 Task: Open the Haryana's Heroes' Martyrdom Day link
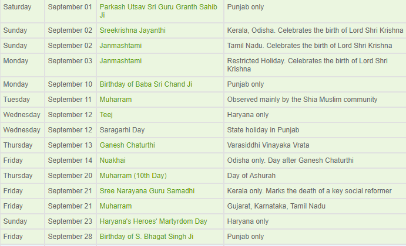pyautogui.click(x=153, y=221)
